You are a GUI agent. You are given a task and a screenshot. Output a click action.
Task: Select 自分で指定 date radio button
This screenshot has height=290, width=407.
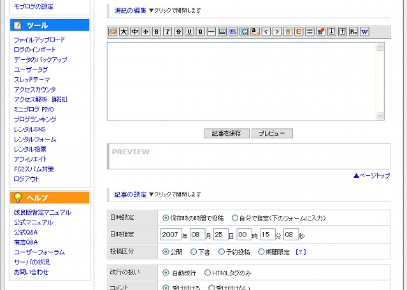(234, 218)
